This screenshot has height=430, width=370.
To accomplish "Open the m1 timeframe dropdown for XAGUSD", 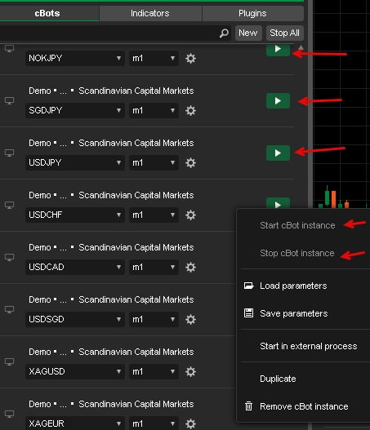I will click(154, 371).
